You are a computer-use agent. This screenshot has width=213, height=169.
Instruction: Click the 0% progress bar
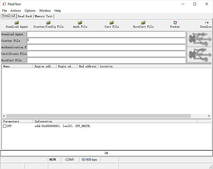click(106, 153)
